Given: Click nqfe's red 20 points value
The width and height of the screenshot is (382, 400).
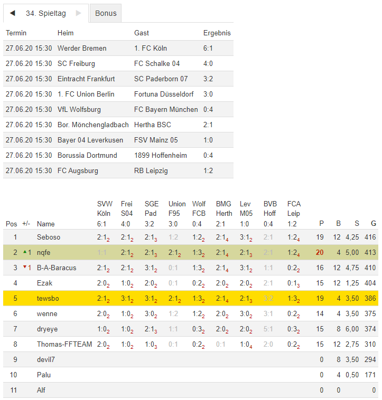Looking at the screenshot, I should pos(320,252).
